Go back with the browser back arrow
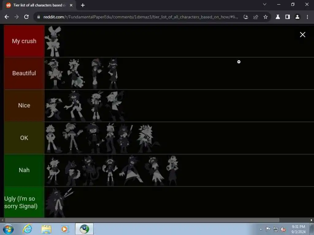 click(7, 17)
